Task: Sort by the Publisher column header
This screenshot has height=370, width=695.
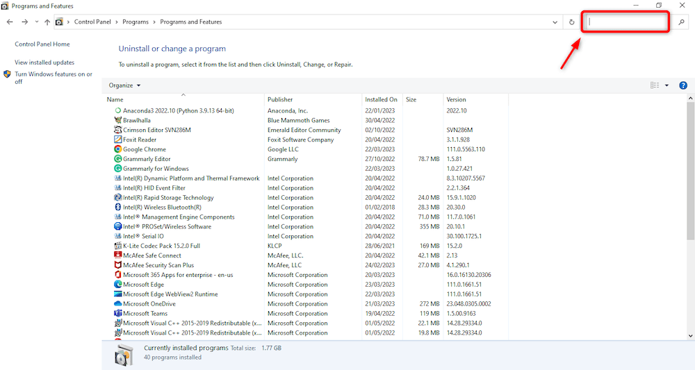Action: 313,99
